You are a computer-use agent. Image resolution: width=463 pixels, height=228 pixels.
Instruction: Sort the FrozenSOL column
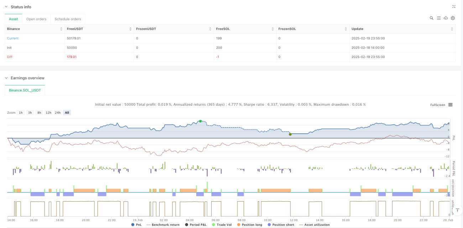coord(345,29)
